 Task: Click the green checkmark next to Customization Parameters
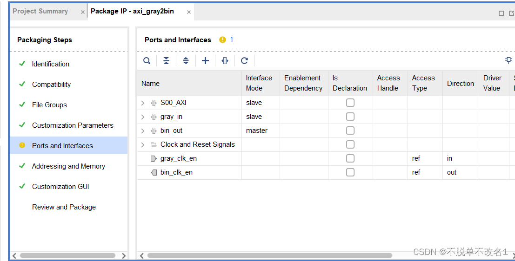coord(22,124)
